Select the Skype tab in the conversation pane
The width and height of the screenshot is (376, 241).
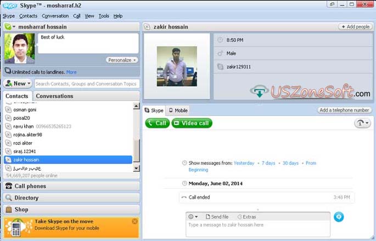pos(154,110)
